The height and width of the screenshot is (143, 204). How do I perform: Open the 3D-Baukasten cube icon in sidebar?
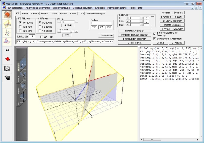pyautogui.click(x=7, y=15)
